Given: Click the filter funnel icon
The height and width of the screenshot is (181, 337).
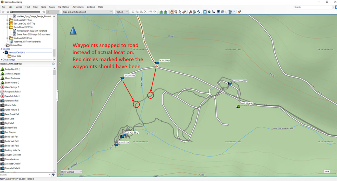Looking at the screenshot, I should point(53,175).
